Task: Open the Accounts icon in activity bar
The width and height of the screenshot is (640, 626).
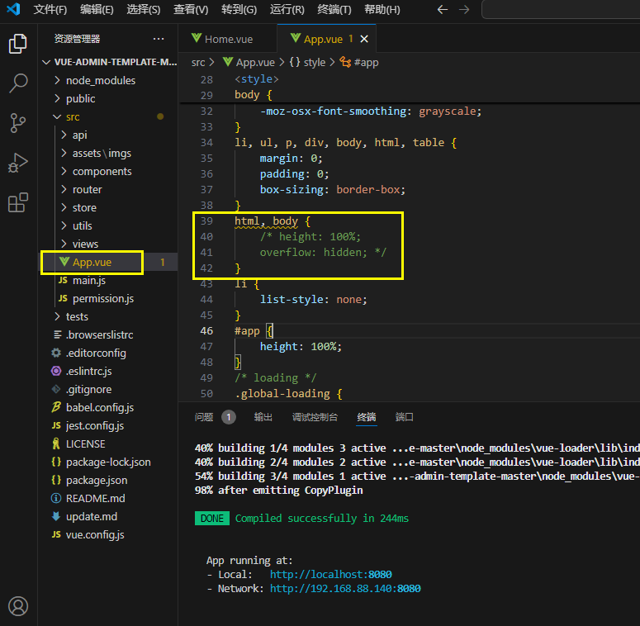Action: (18, 607)
